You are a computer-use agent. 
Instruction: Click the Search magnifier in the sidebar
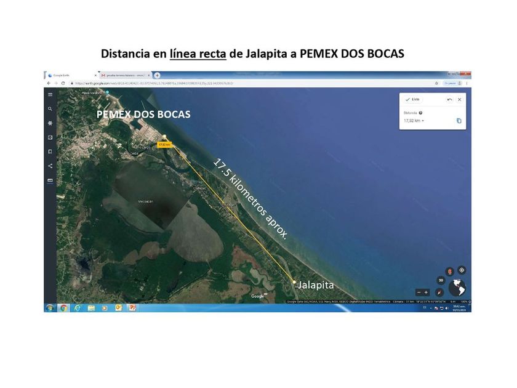coord(50,109)
